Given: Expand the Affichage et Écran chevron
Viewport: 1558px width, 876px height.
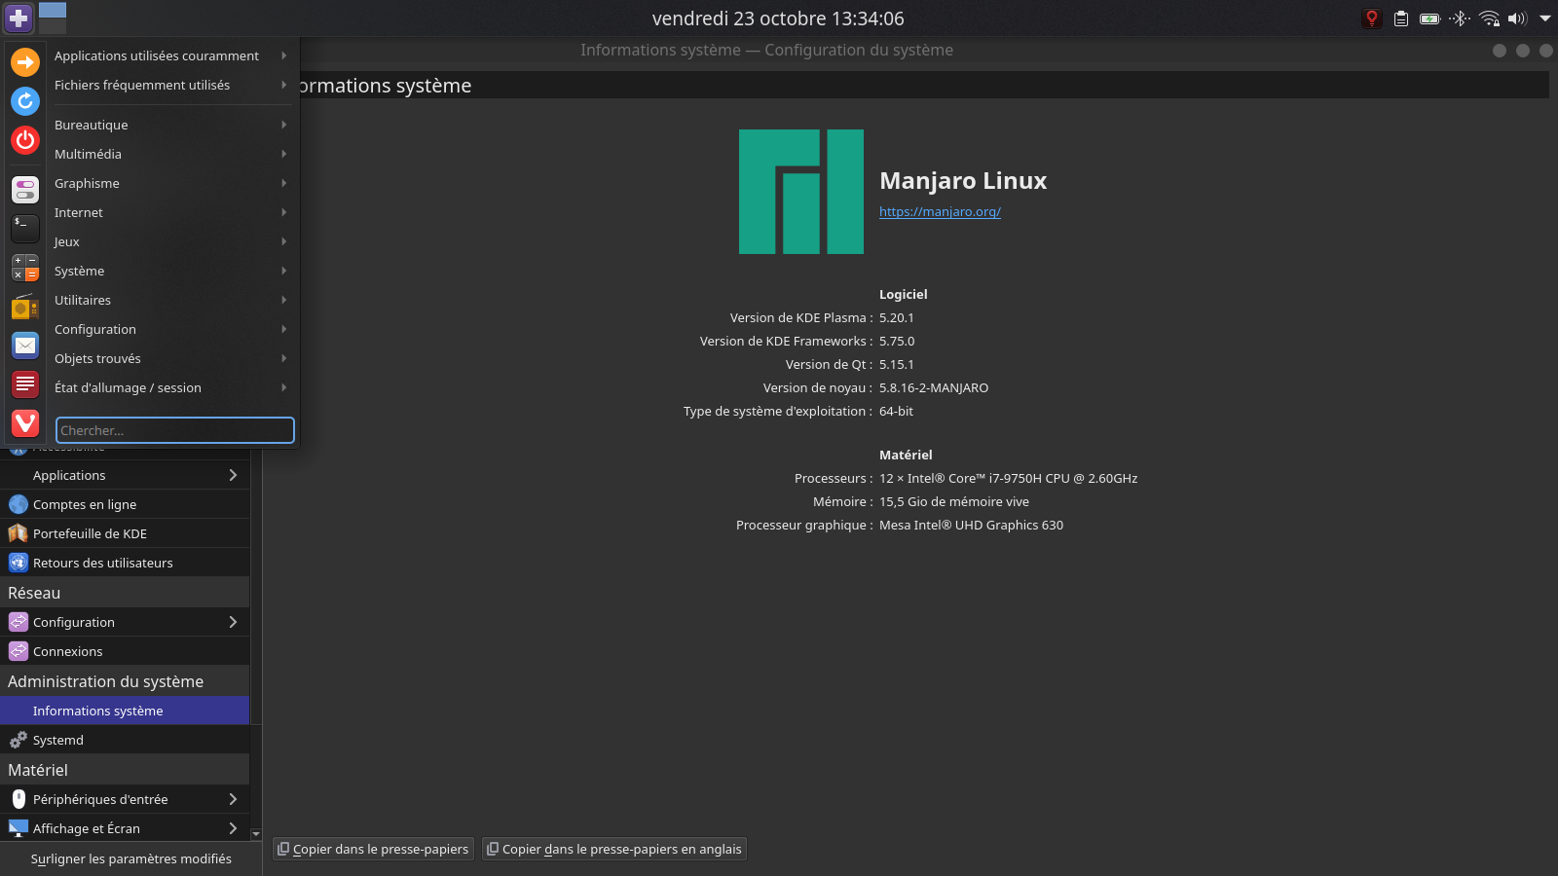Looking at the screenshot, I should pos(233,828).
